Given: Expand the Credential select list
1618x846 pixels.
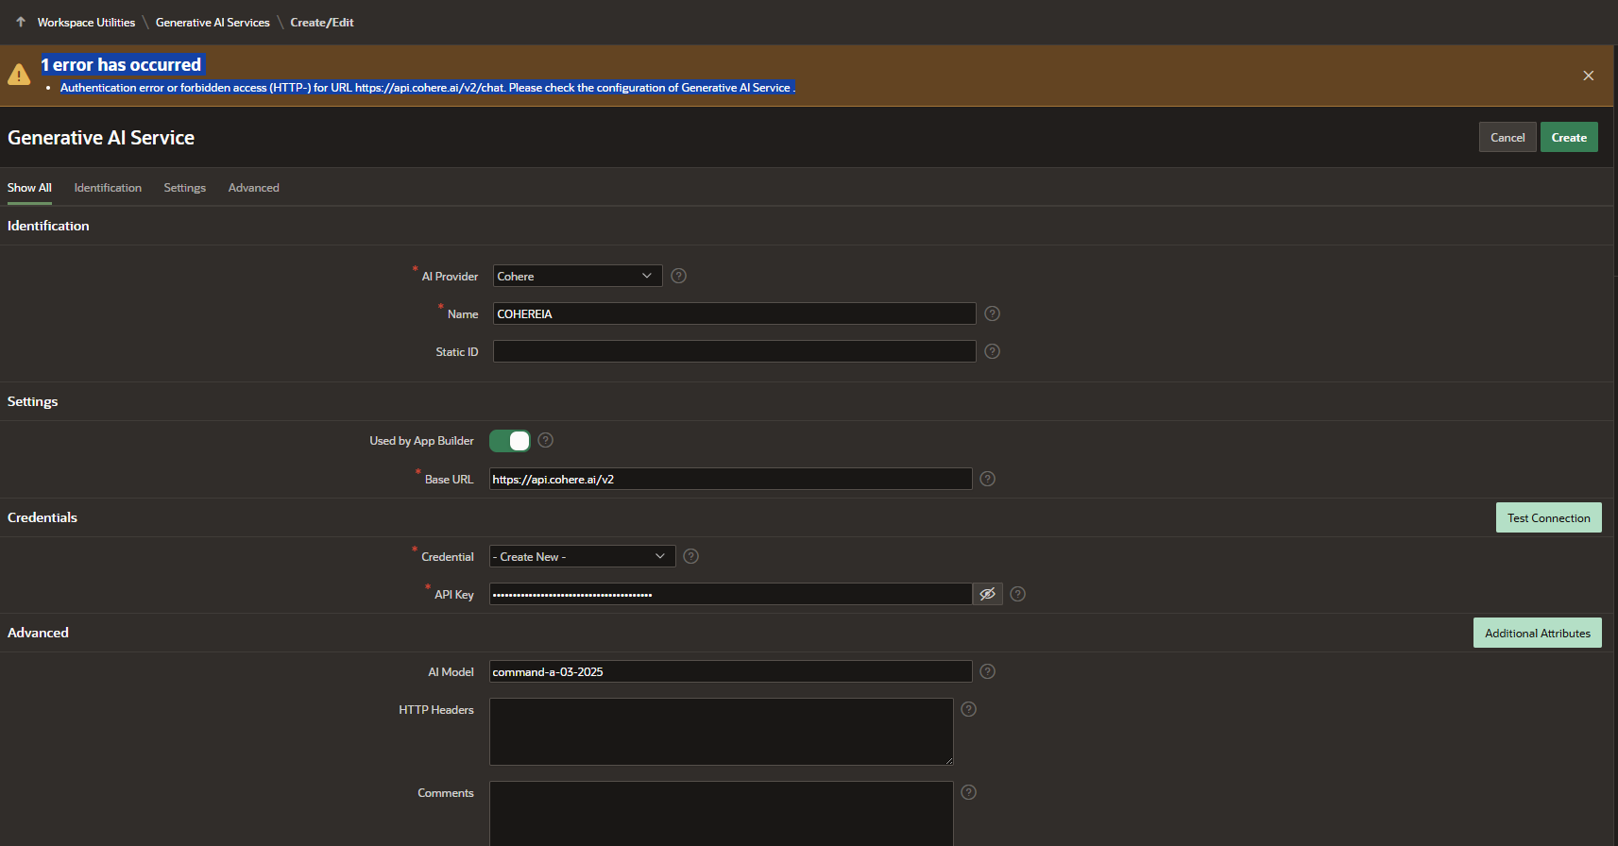Looking at the screenshot, I should coord(582,556).
